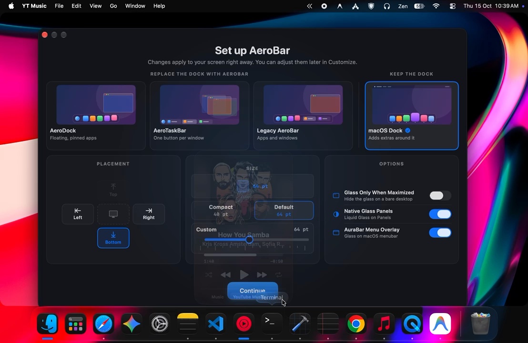The image size is (528, 343).
Task: Click the battery status indicator
Action: pos(419,6)
